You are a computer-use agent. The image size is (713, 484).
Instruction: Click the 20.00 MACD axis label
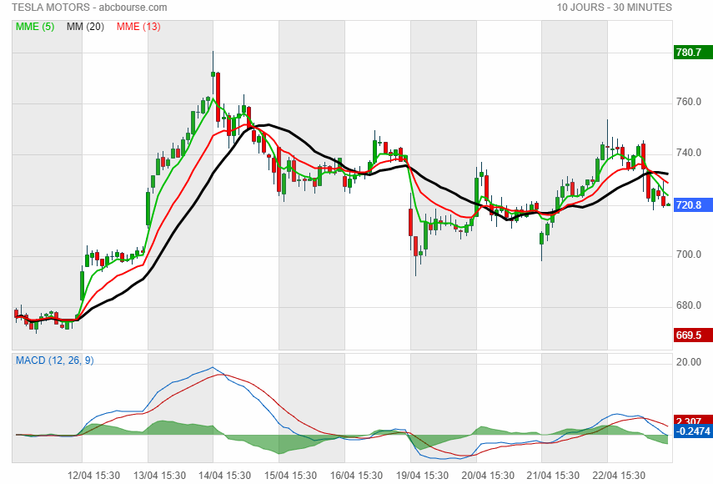click(689, 361)
